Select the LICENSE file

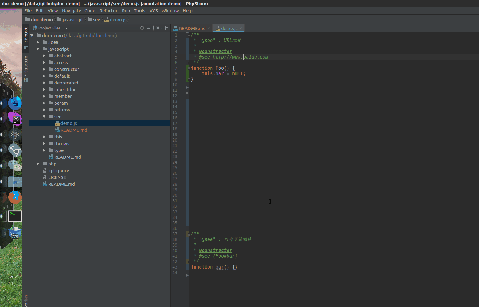click(x=100, y=177)
